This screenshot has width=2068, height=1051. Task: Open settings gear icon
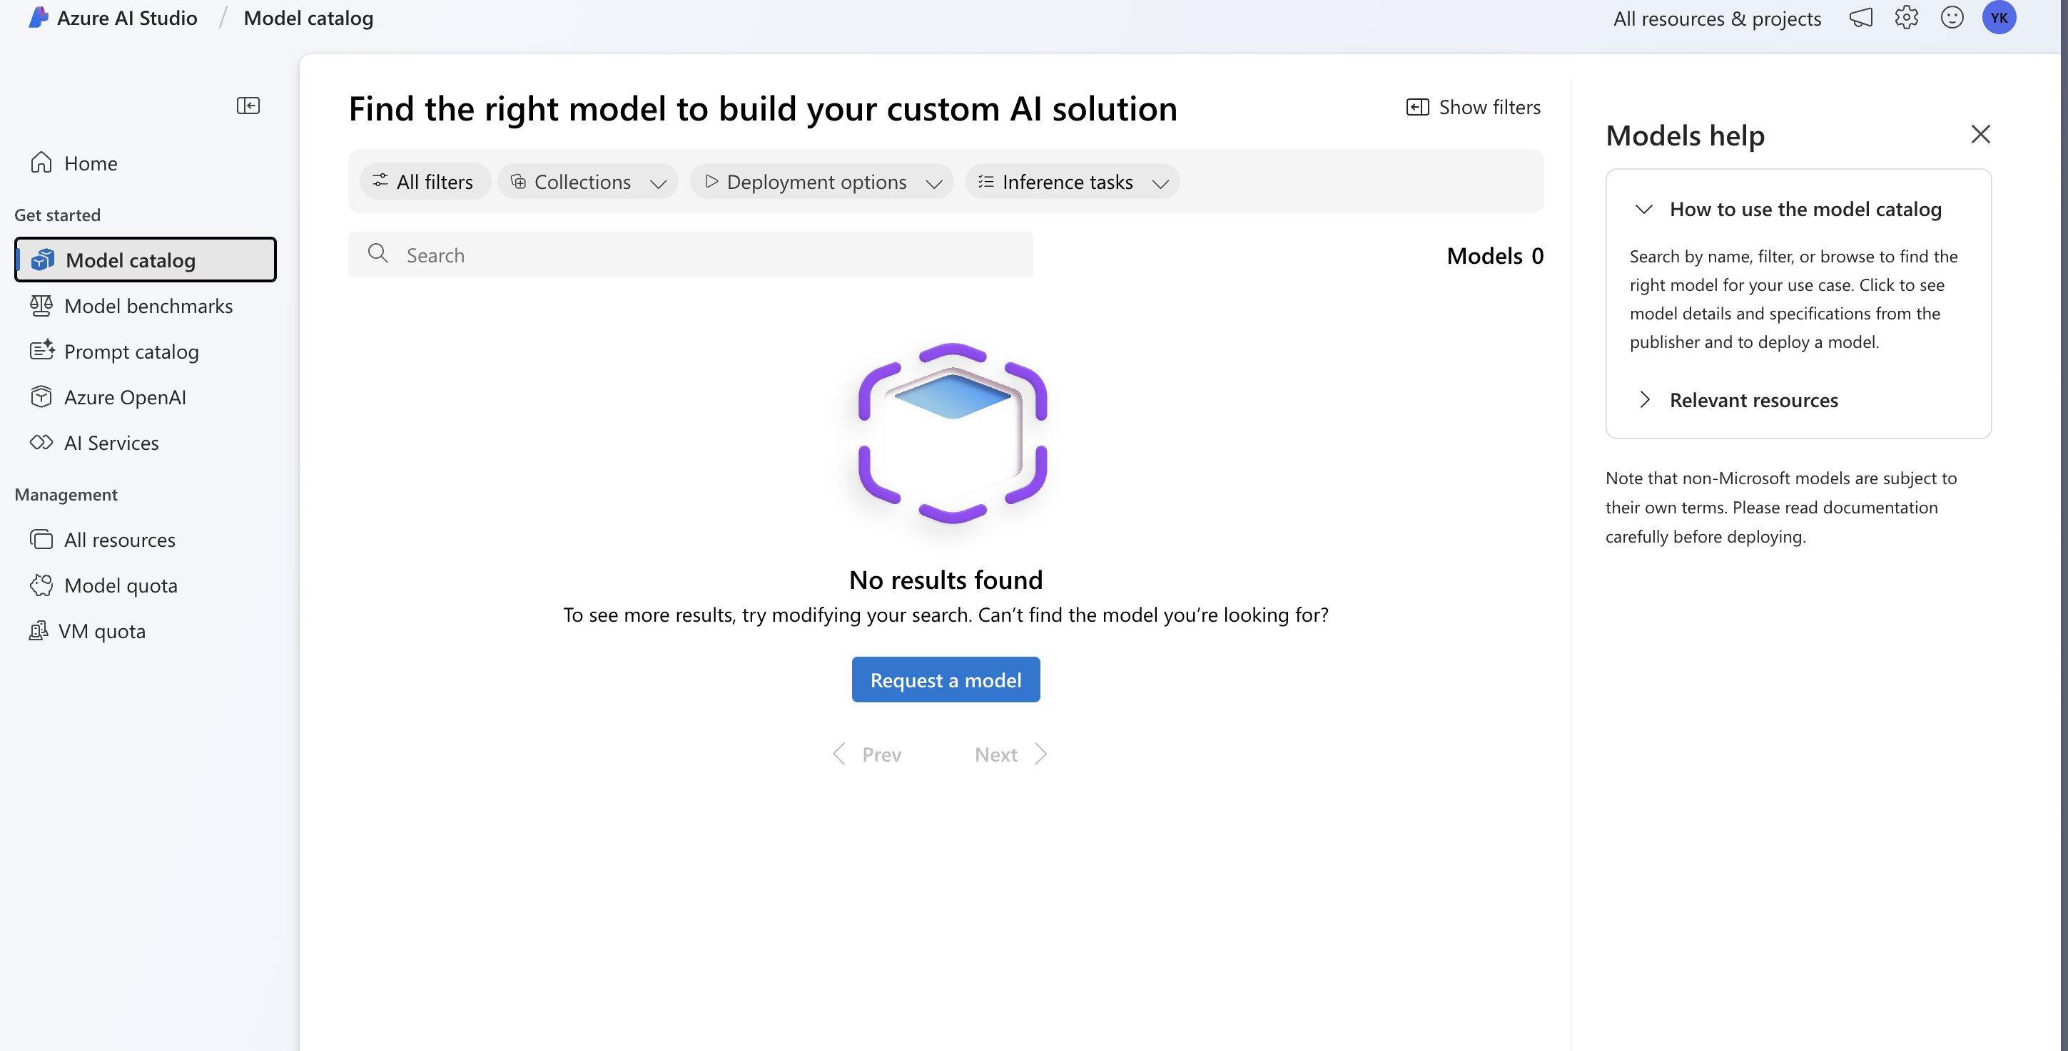(x=1907, y=18)
